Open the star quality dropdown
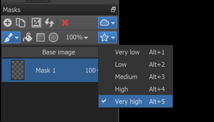The width and height of the screenshot is (214, 122). [107, 37]
